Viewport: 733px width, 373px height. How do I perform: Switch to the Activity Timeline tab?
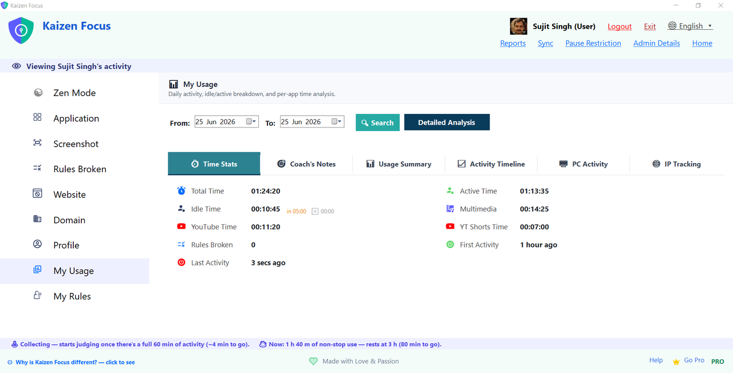[x=491, y=164]
